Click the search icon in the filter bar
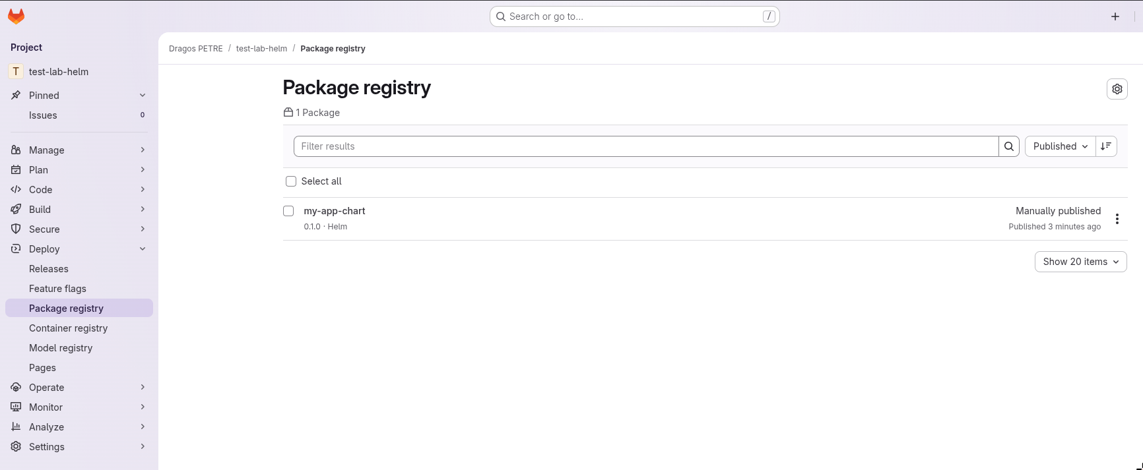 (x=1008, y=146)
